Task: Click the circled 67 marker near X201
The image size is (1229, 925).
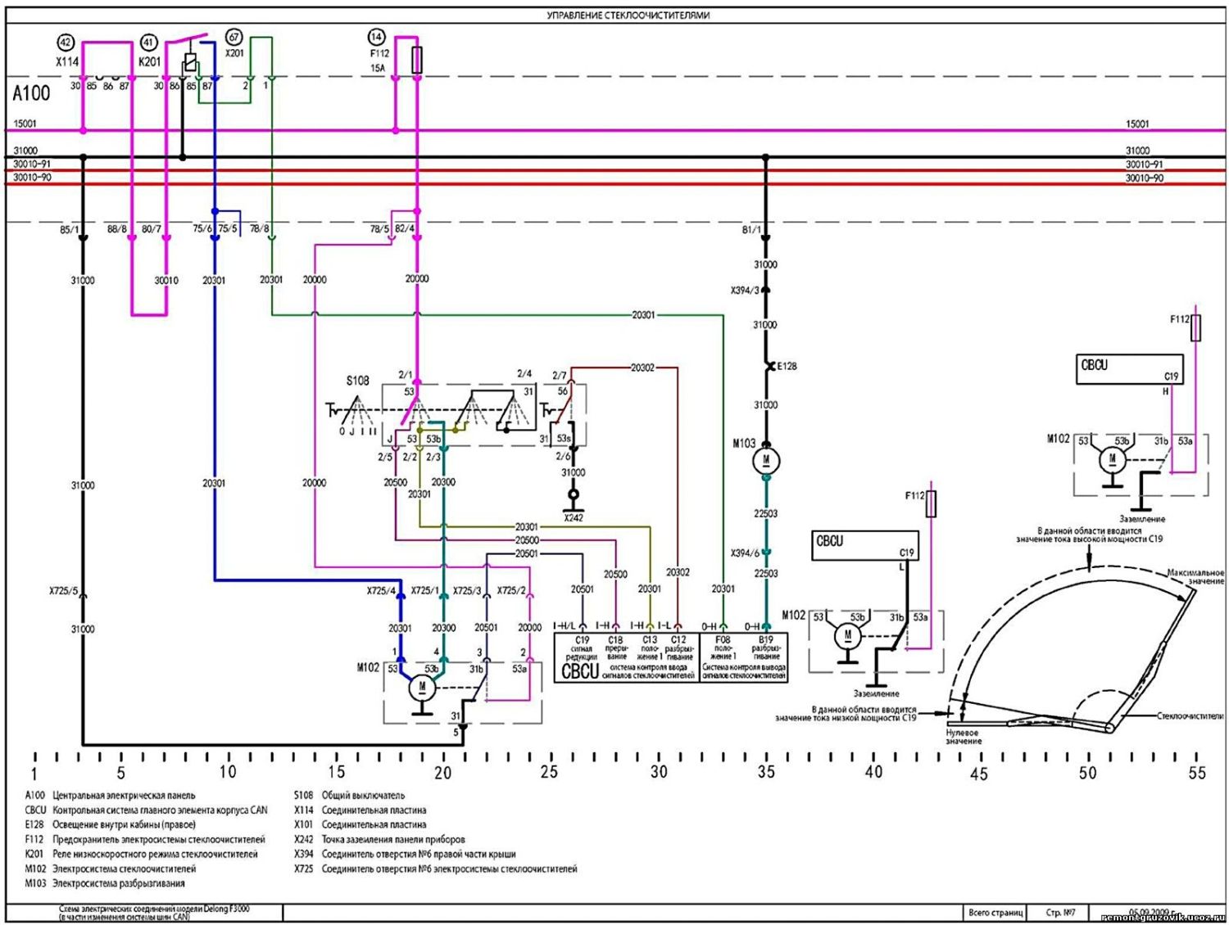Action: tap(234, 38)
